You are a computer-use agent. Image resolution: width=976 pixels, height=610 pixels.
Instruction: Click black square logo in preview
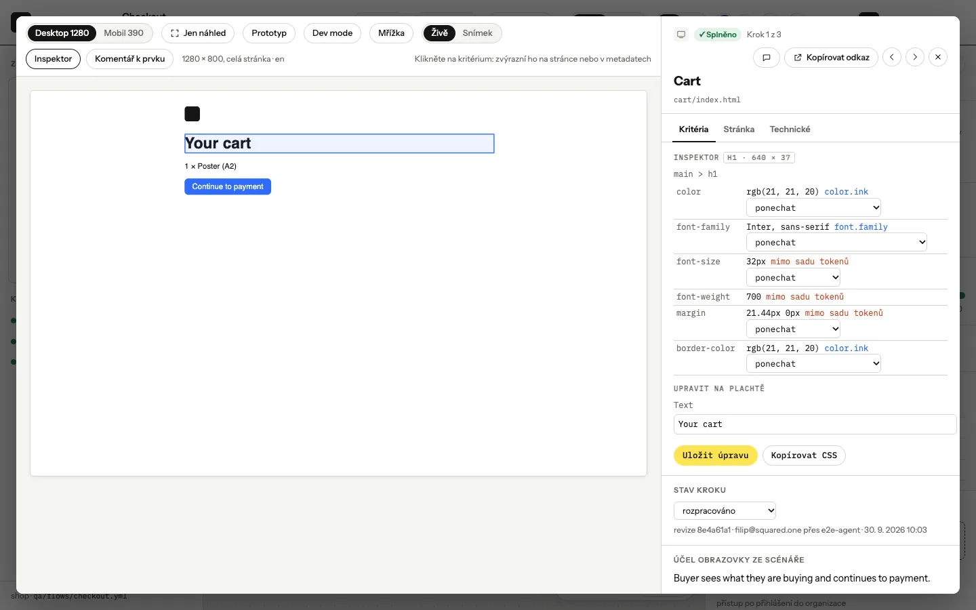192,114
